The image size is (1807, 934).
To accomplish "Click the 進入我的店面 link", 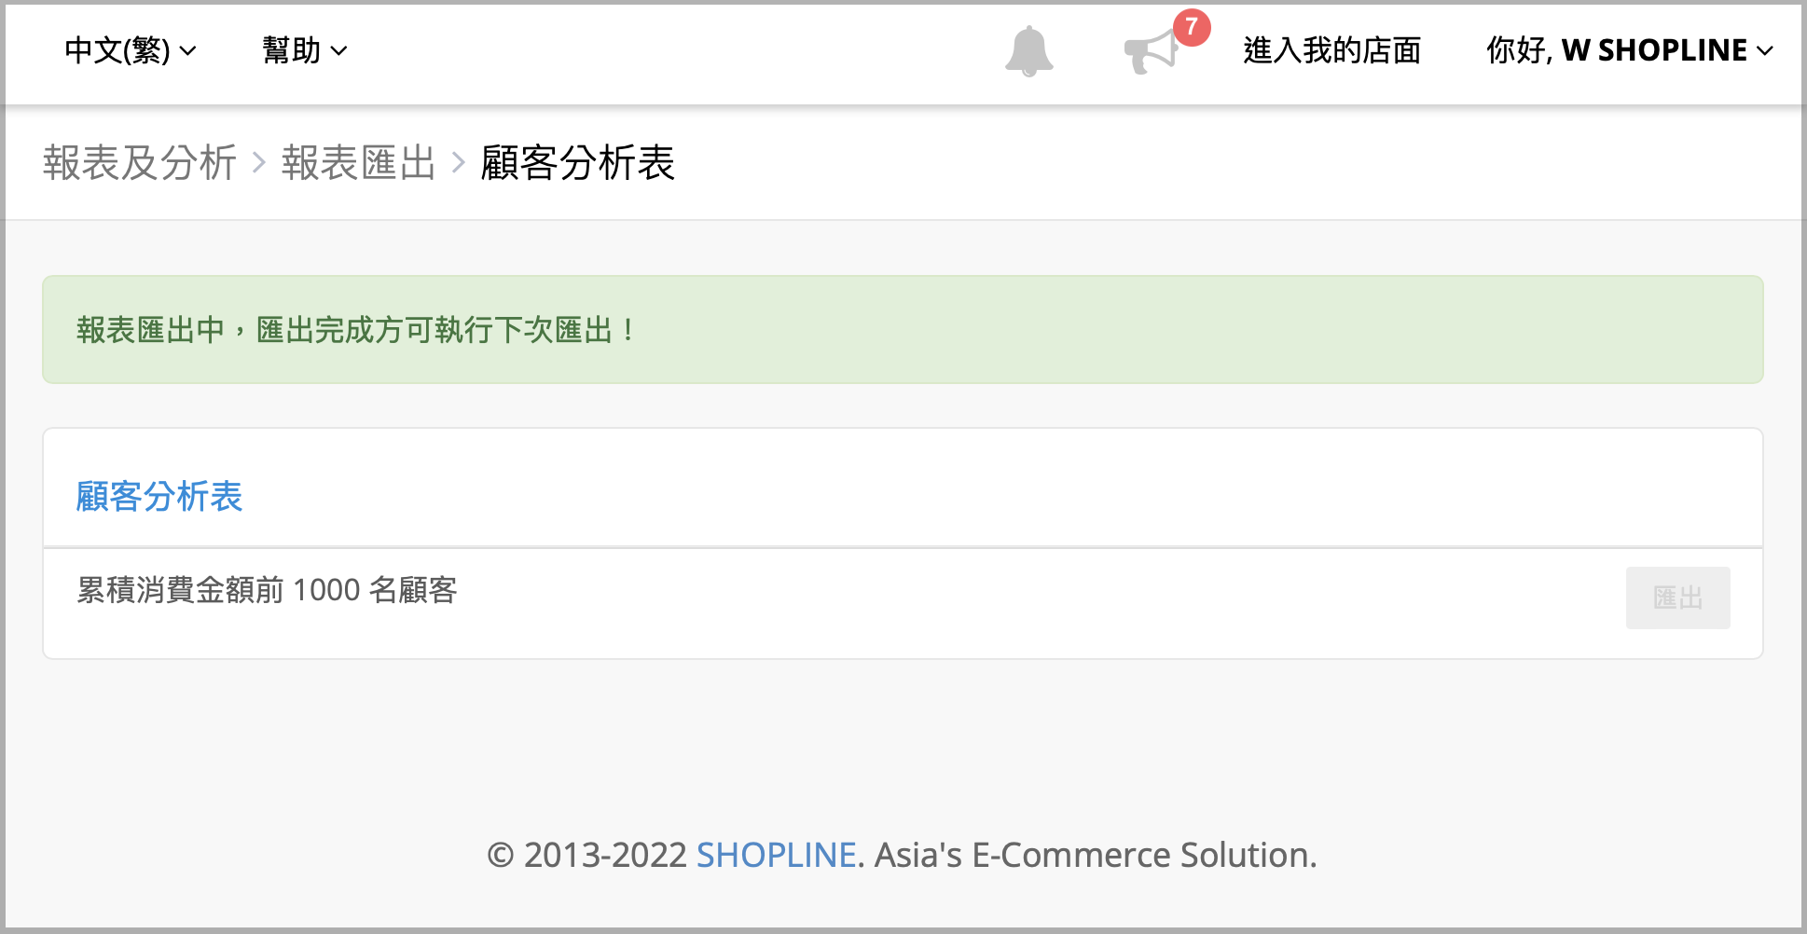I will click(x=1331, y=50).
